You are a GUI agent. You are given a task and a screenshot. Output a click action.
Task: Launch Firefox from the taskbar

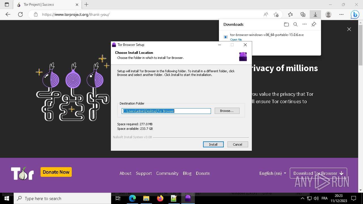[x=160, y=198]
